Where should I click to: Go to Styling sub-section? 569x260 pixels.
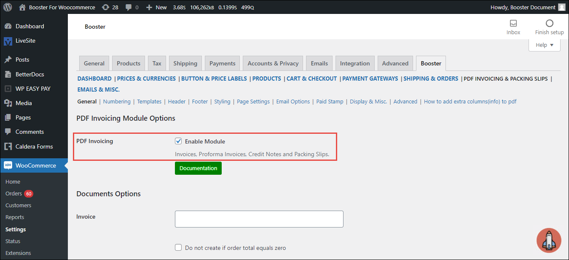click(x=222, y=101)
